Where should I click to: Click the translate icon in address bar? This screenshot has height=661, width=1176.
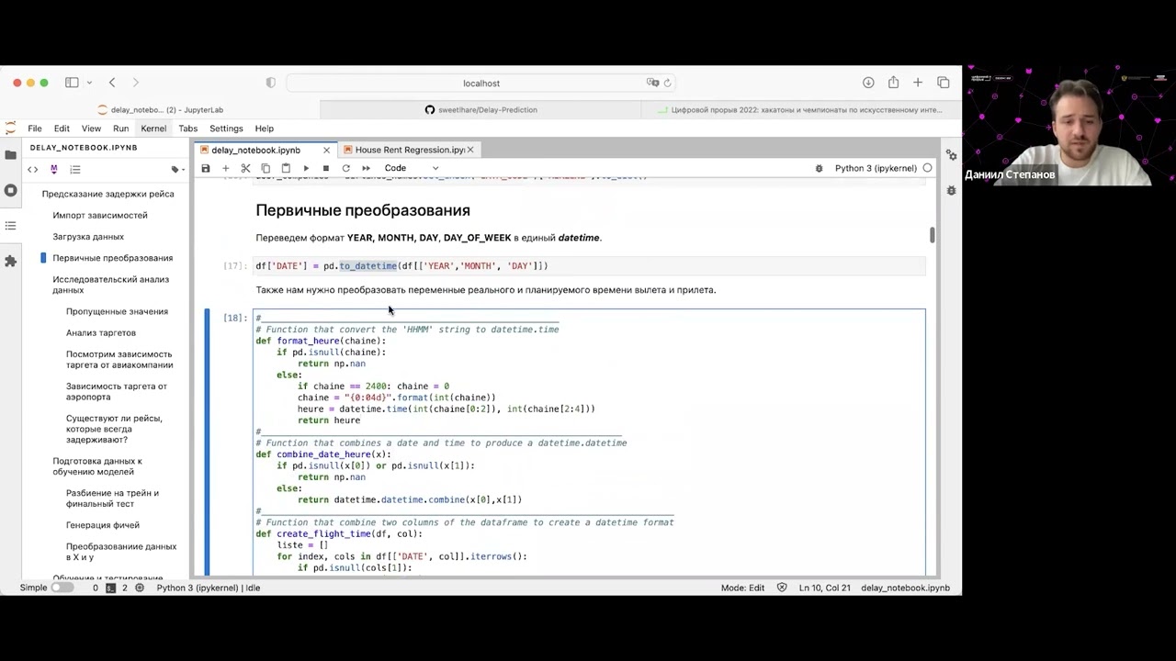tap(652, 83)
